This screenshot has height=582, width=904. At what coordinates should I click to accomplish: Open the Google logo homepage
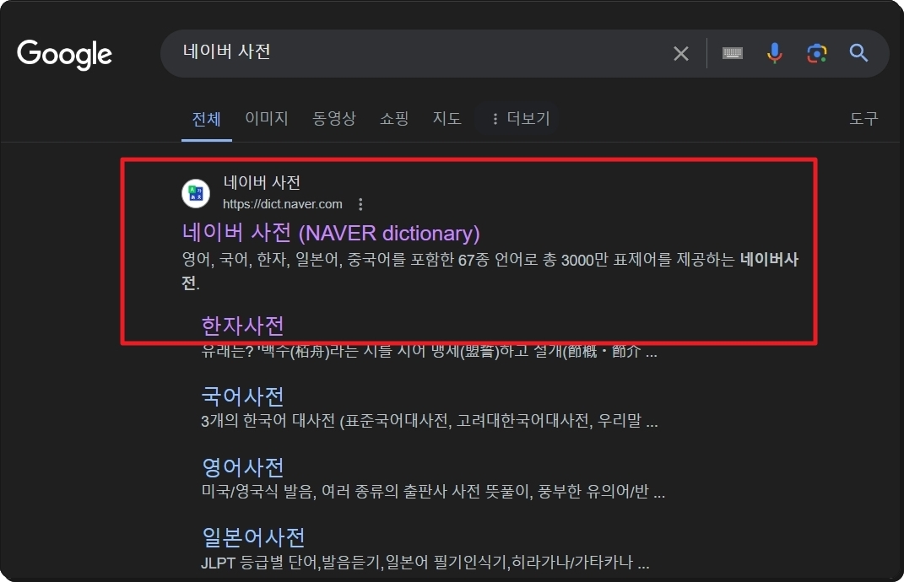(x=64, y=54)
